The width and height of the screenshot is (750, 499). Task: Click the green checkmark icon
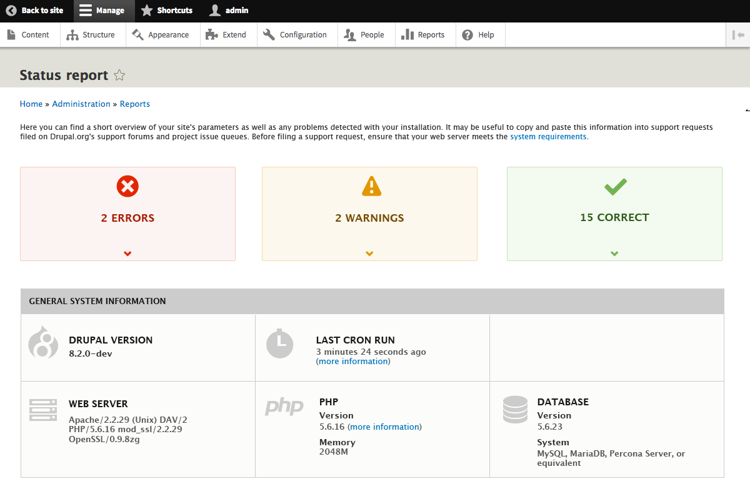616,186
